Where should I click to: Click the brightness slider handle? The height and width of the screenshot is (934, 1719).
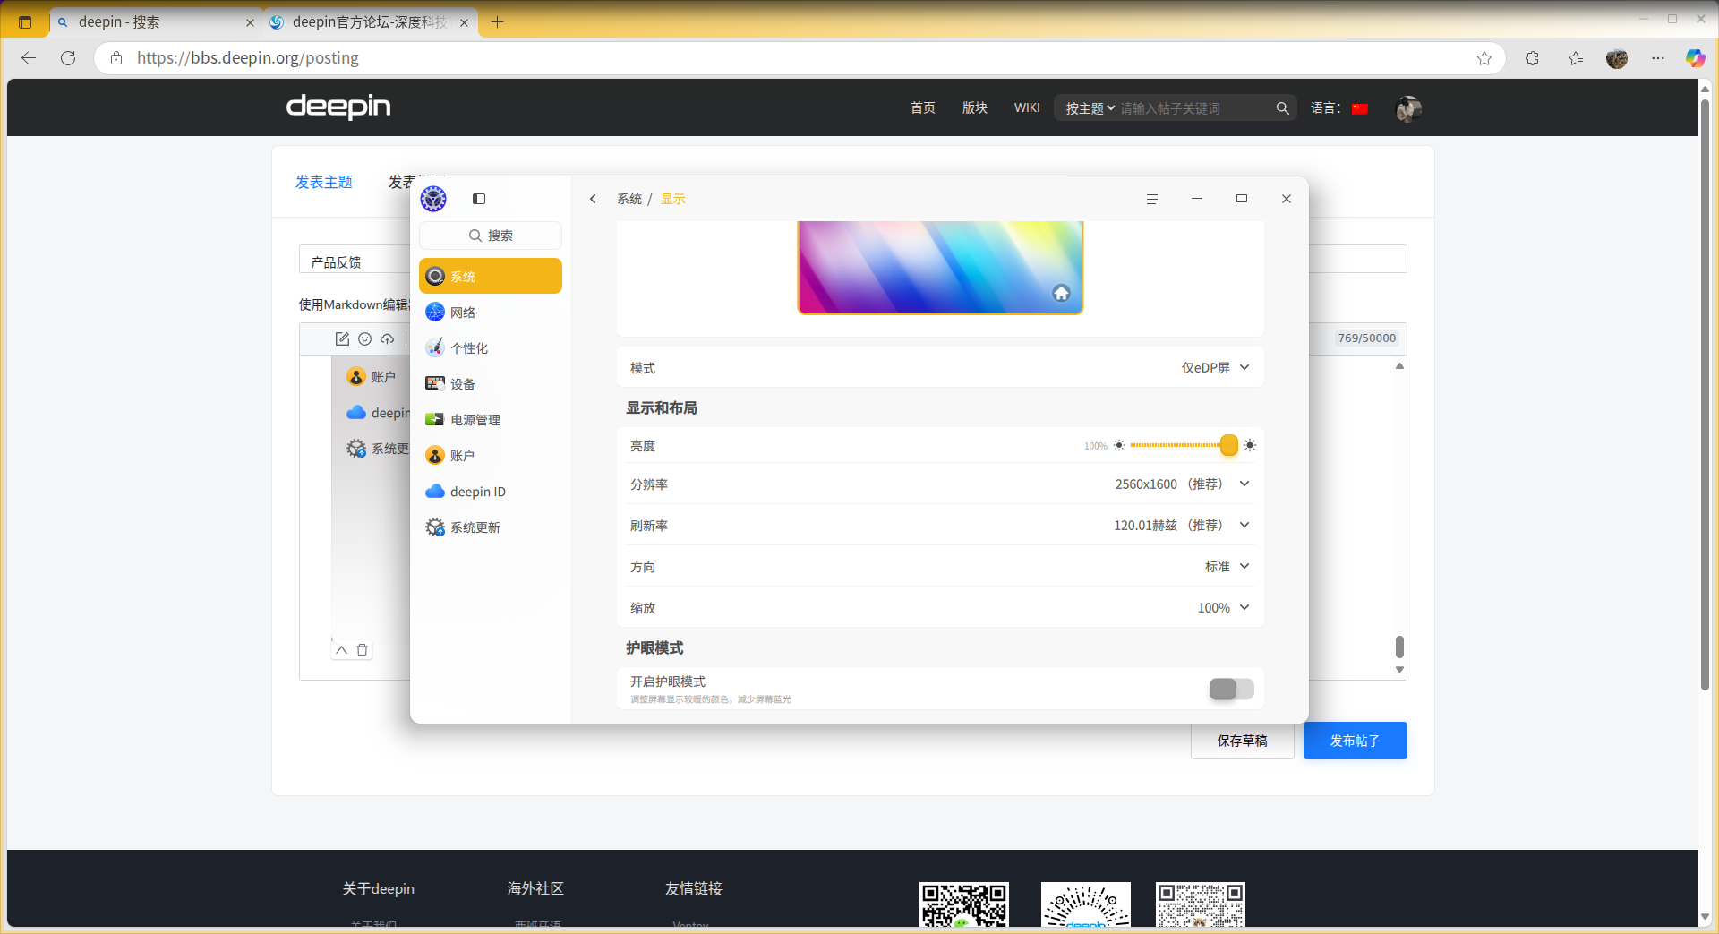click(x=1228, y=445)
